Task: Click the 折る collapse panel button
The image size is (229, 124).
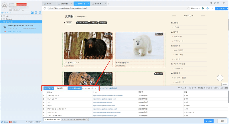Action: click(225, 84)
